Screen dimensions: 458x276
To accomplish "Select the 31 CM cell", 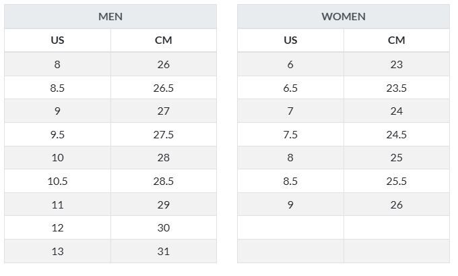I will click(x=164, y=251).
